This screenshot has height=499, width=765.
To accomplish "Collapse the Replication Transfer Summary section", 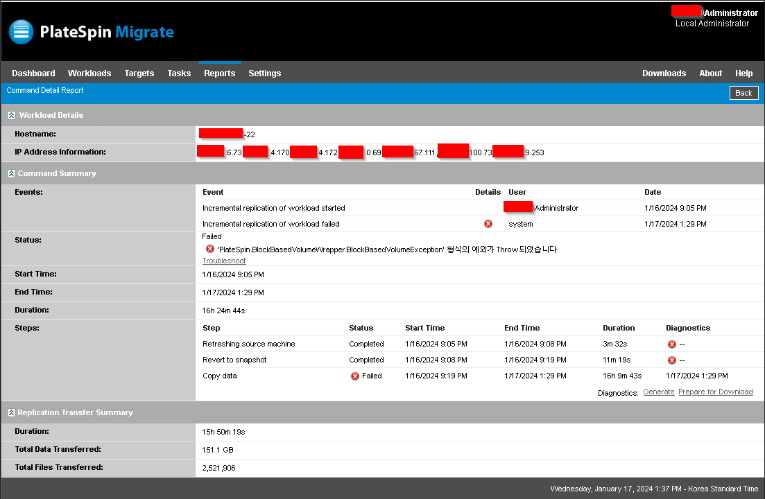I will (11, 413).
